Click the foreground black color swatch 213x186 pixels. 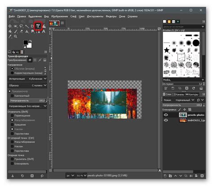[26, 42]
